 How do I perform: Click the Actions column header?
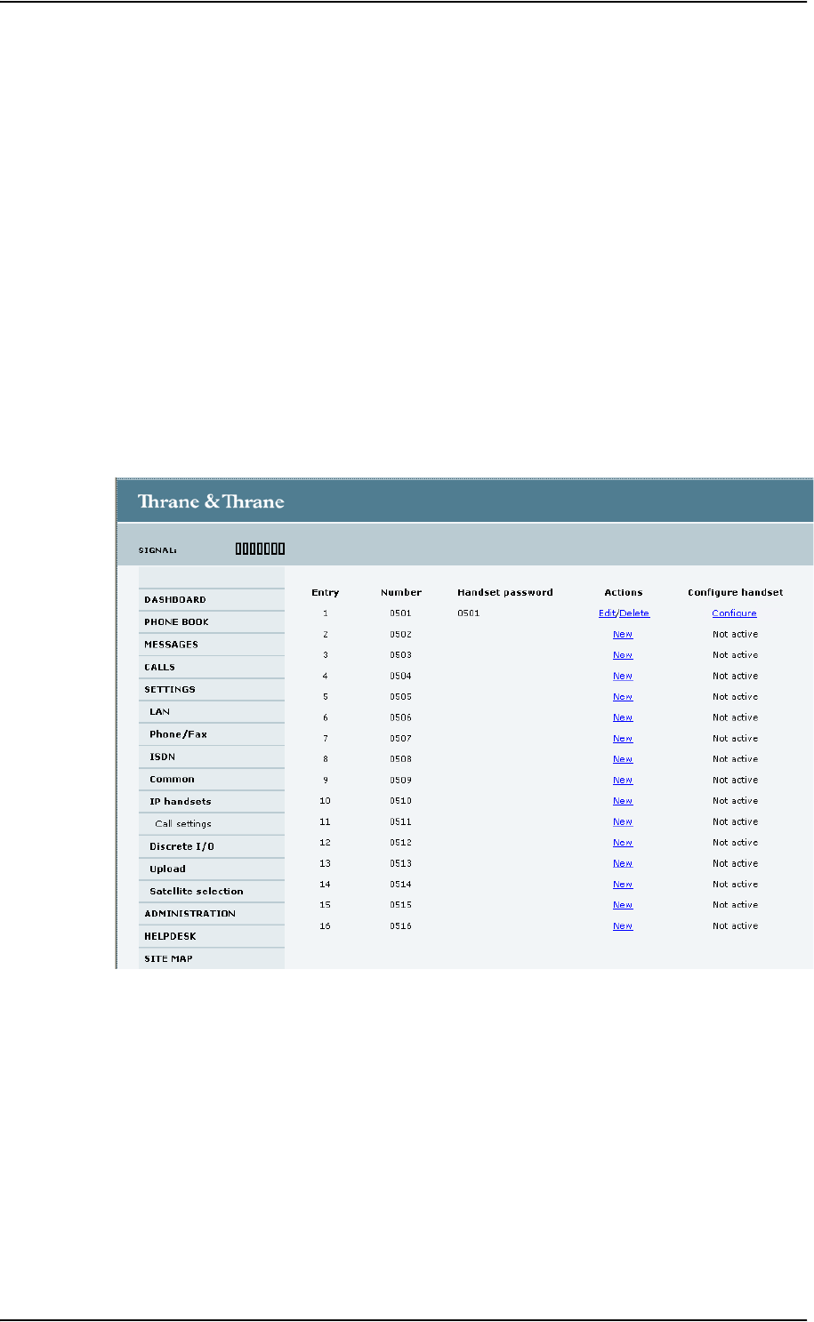pos(624,592)
